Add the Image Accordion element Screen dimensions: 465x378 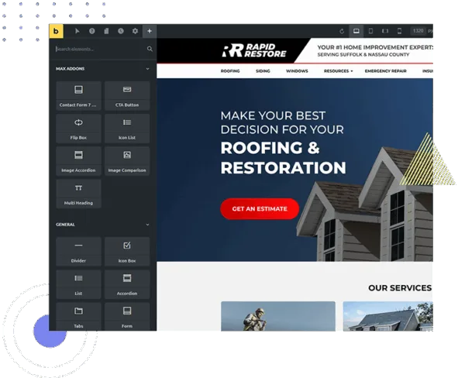pos(78,161)
